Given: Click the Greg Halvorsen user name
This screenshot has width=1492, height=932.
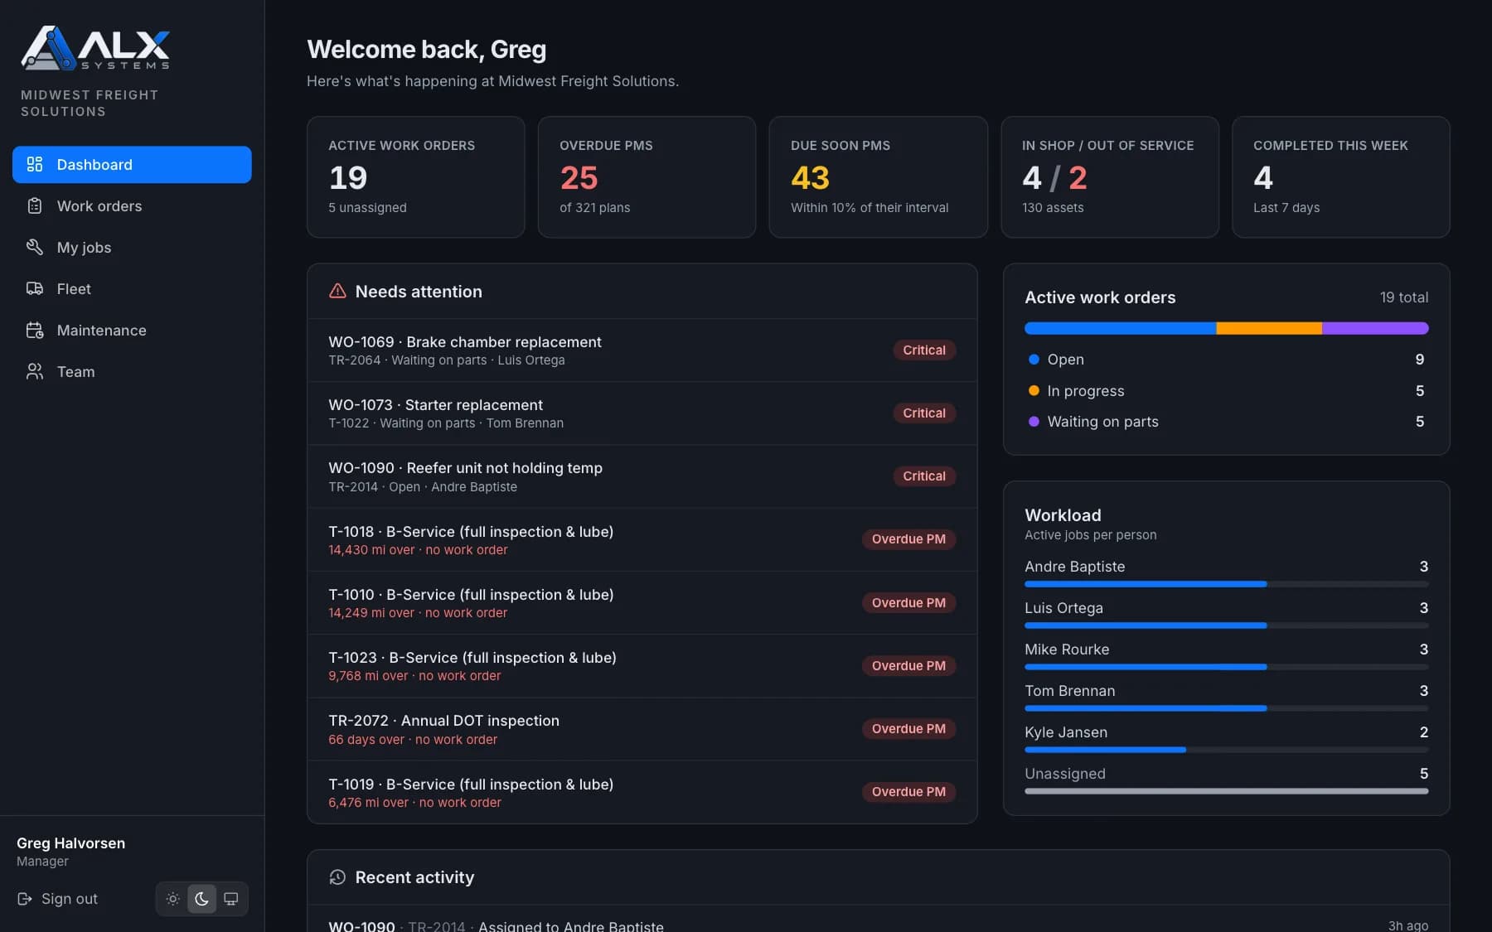Looking at the screenshot, I should point(71,843).
